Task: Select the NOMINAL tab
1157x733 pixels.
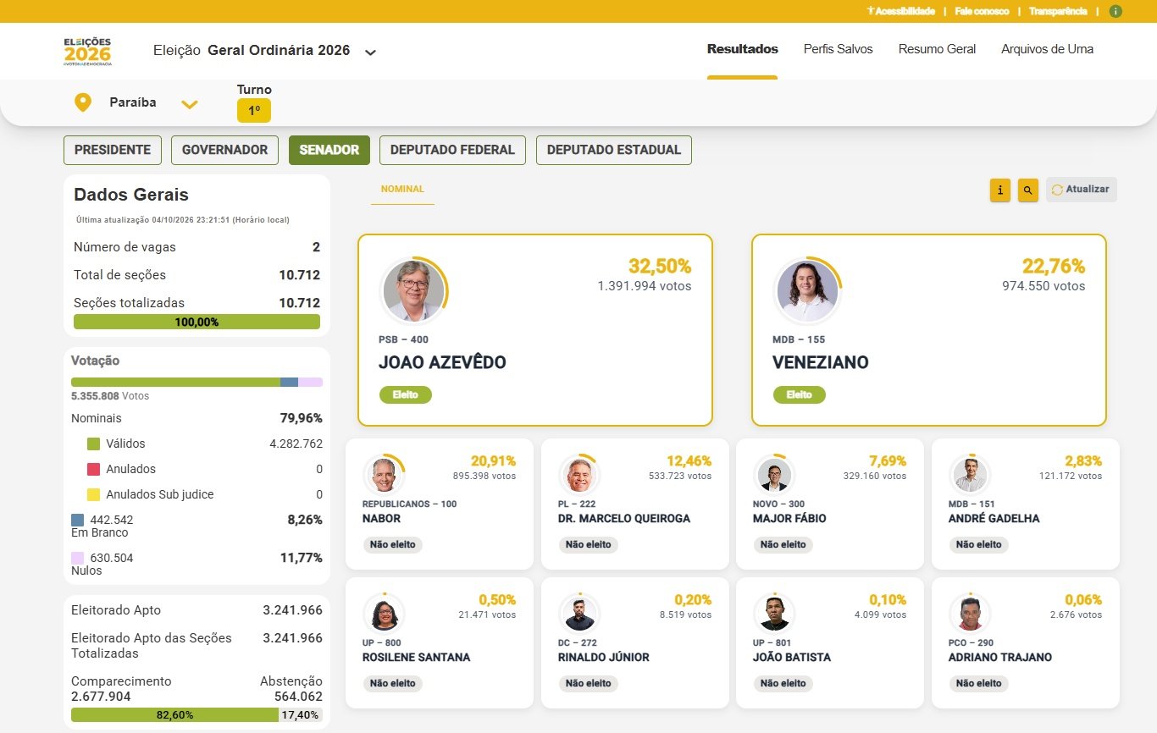Action: point(402,190)
